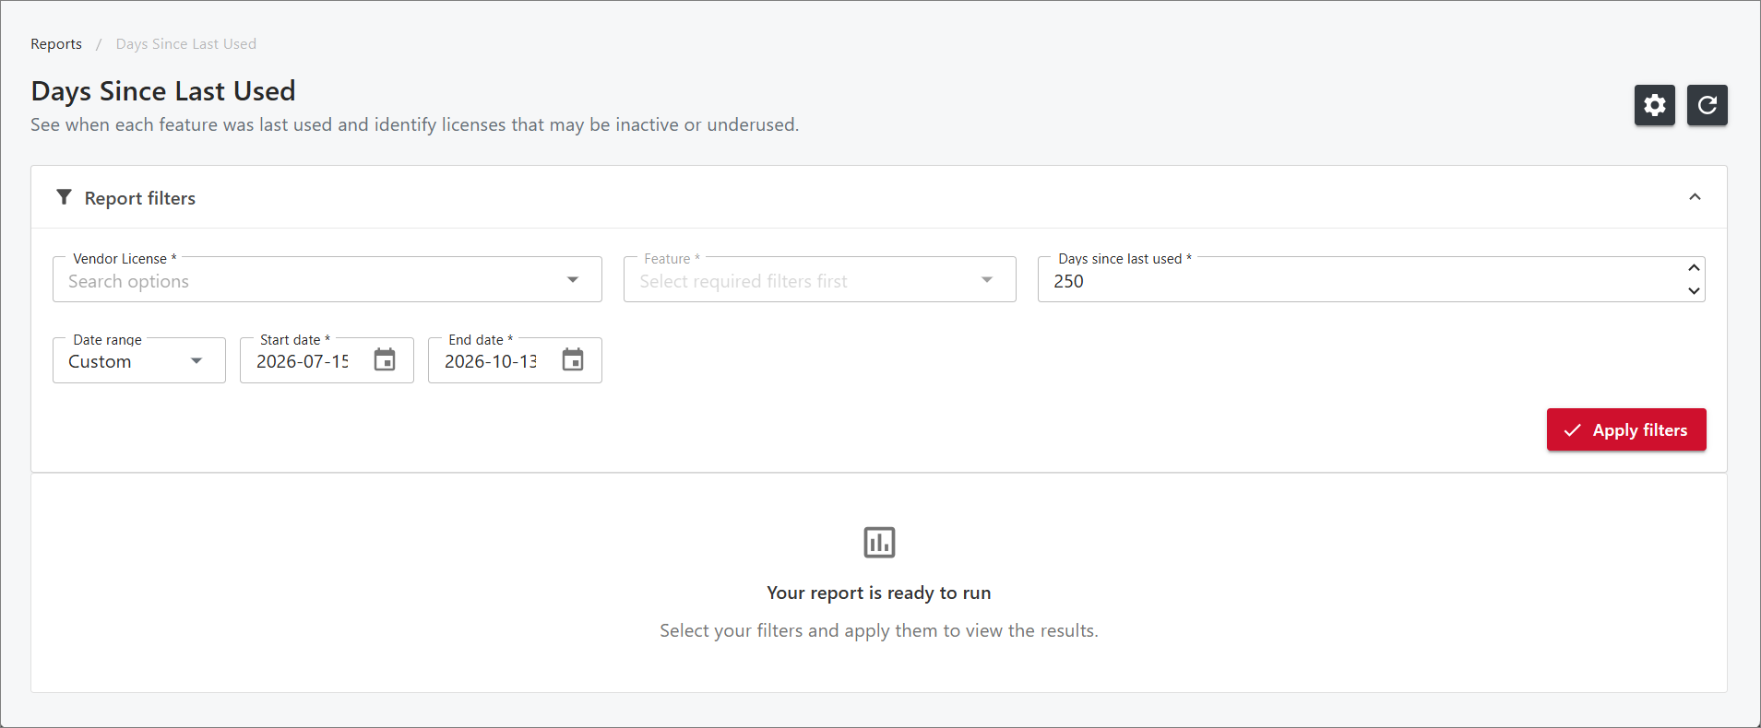Collapse the Report filters panel

(1695, 197)
